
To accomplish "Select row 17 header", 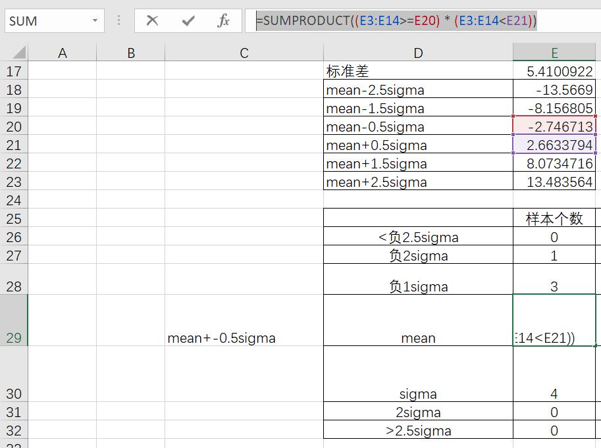I will tap(14, 71).
